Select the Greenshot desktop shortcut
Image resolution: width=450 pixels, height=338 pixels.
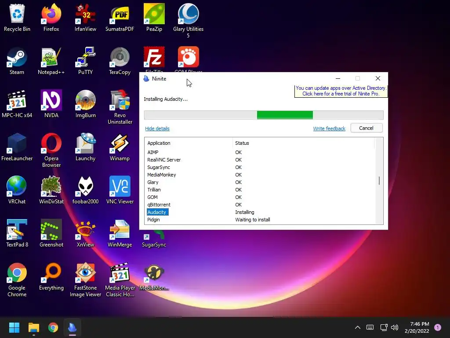click(51, 233)
